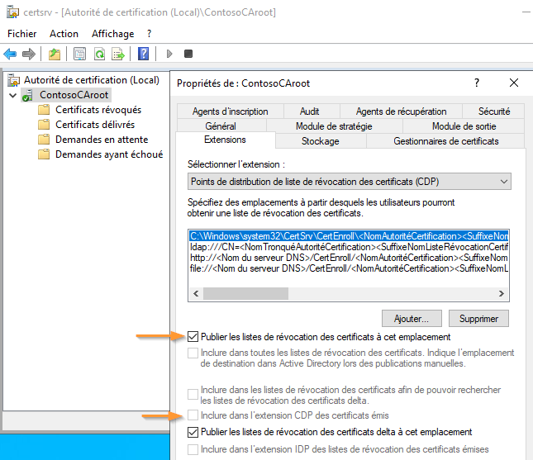Screen dimensions: 533x460
Task: Select Certificats révoqués in the tree
Action: click(x=98, y=110)
